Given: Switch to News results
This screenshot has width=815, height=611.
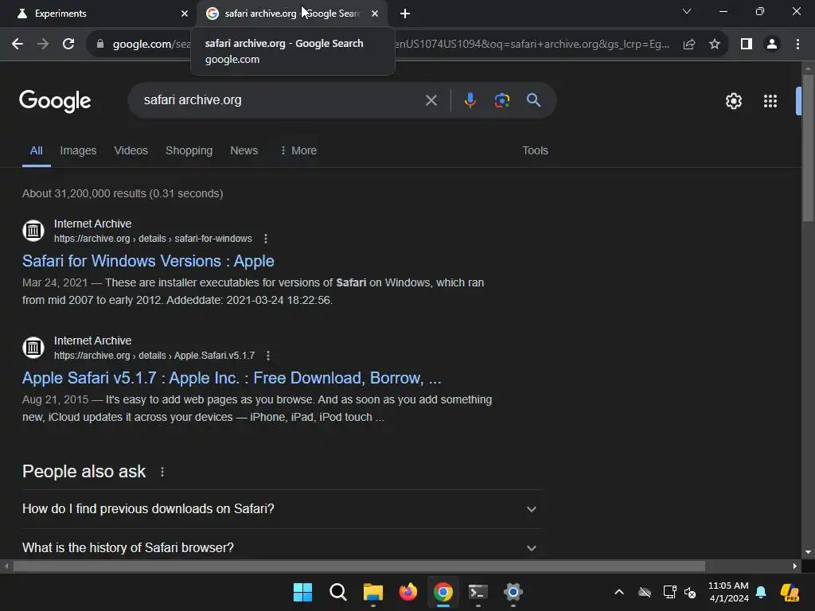Looking at the screenshot, I should tap(244, 150).
